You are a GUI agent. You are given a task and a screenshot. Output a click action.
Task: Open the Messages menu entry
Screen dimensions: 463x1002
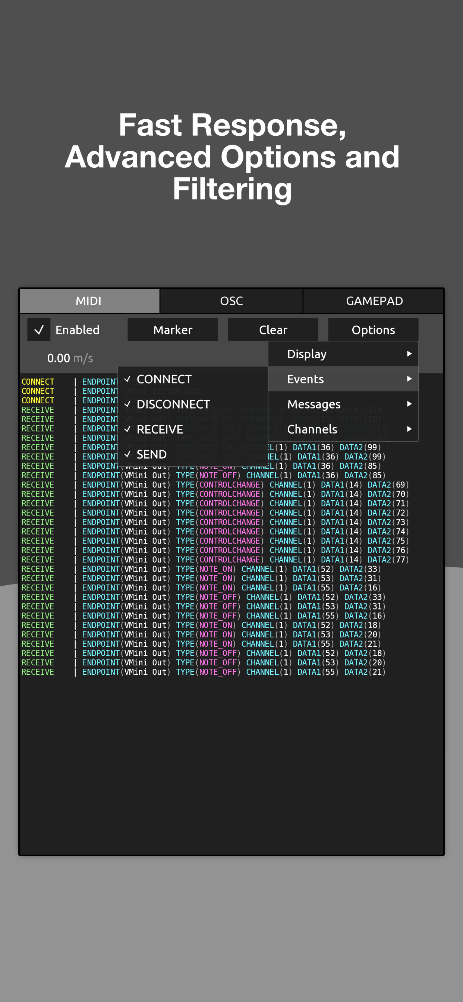pos(343,404)
